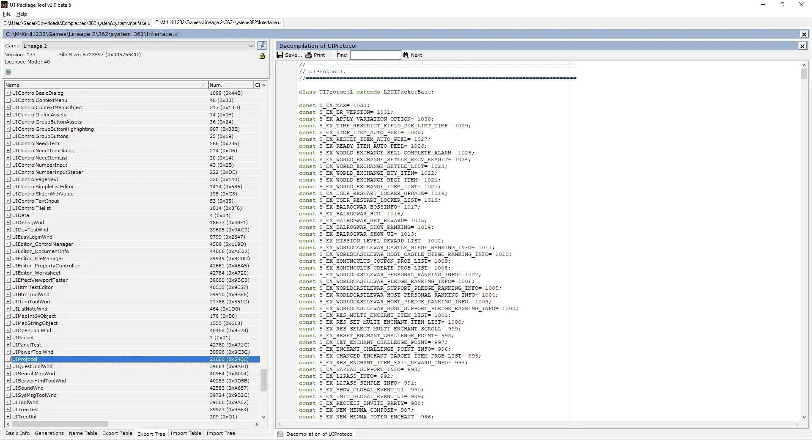
Task: Switch to the Export Table tab
Action: (x=117, y=433)
